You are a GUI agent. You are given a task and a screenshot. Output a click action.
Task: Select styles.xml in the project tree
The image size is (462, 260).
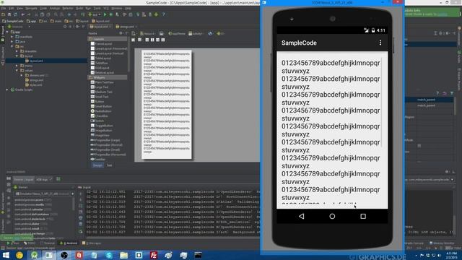(x=34, y=85)
